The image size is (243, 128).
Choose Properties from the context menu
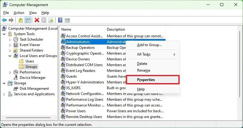pos(146,80)
